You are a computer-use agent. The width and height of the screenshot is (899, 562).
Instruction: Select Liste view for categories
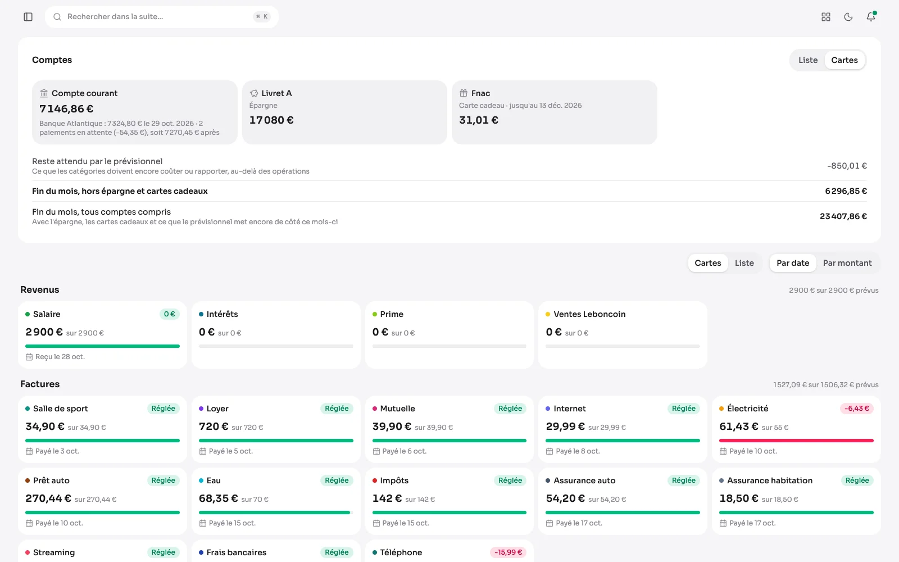point(744,263)
